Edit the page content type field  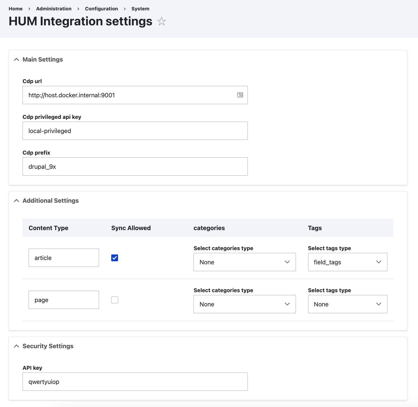coord(64,300)
